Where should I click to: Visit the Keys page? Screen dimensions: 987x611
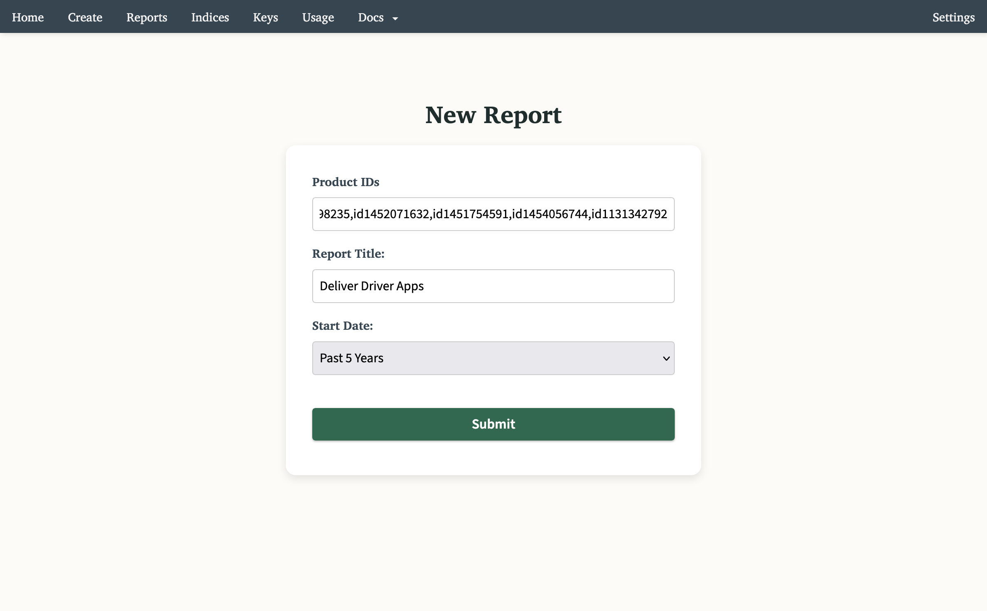(x=265, y=17)
